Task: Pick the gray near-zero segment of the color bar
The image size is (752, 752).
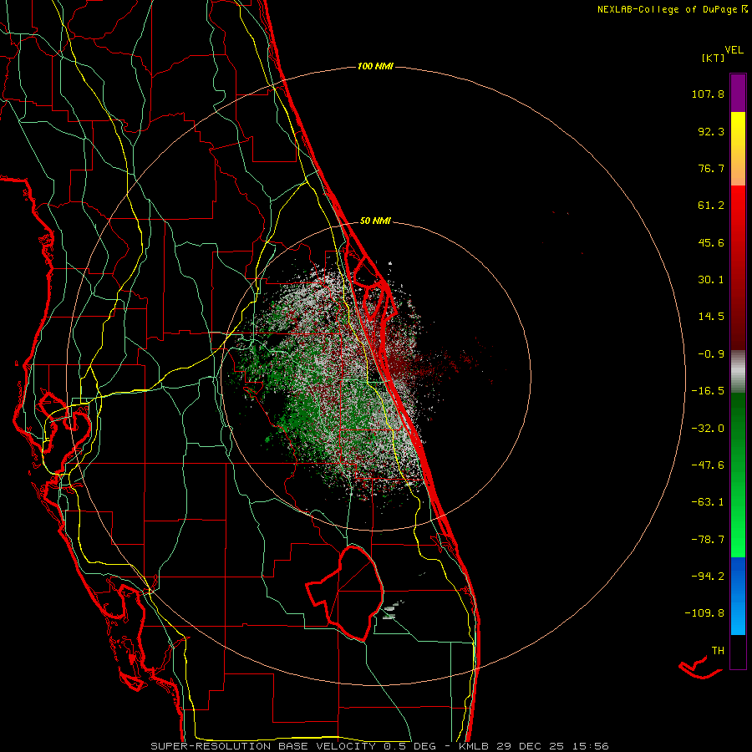Action: point(738,372)
